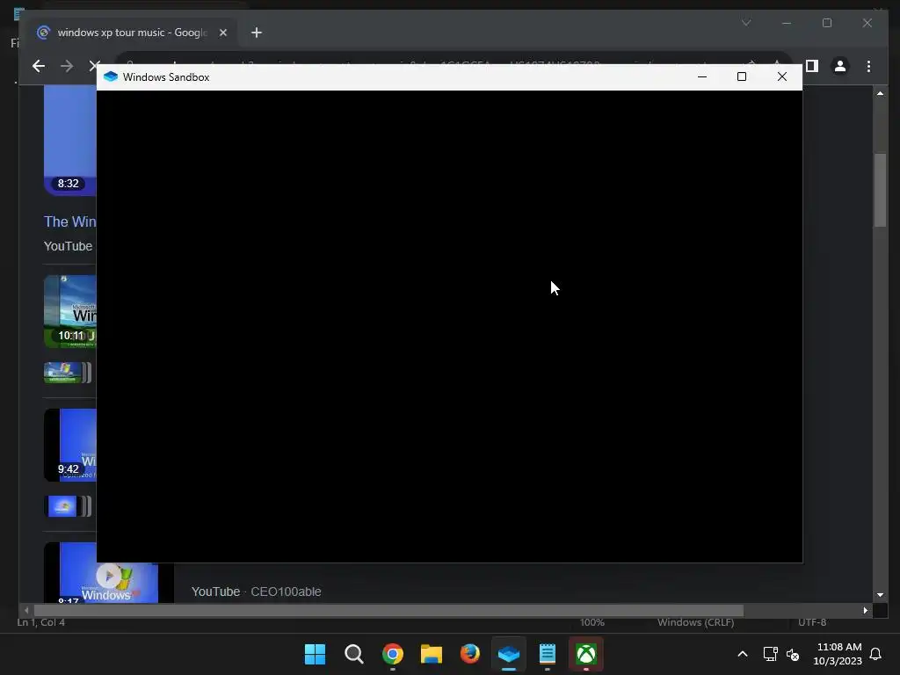900x675 pixels.
Task: Open a new Chrome tab with plus button
Action: (257, 33)
